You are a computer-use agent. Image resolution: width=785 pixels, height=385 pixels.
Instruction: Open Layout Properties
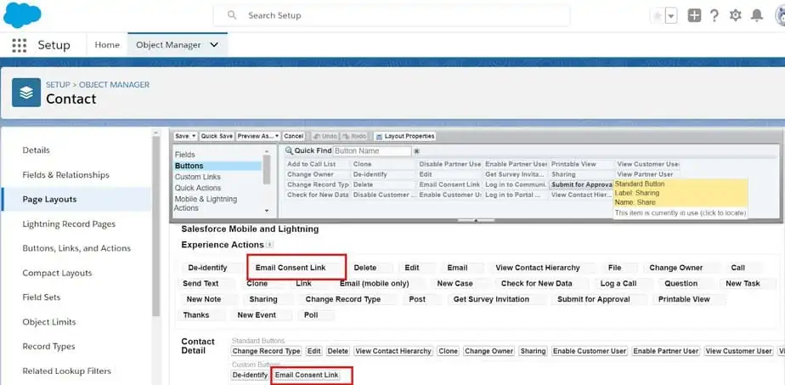405,136
